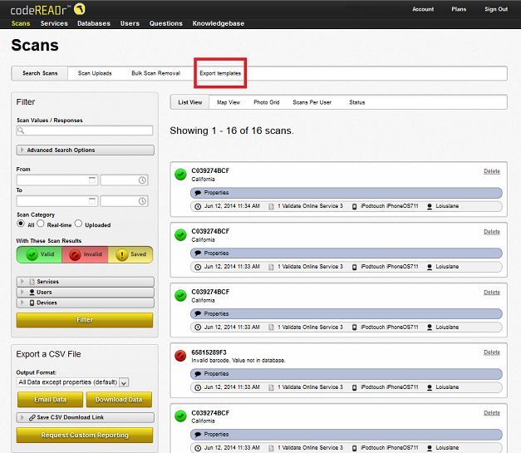The height and width of the screenshot is (453, 521).
Task: Switch to the Photo Grid tab
Action: tap(267, 102)
